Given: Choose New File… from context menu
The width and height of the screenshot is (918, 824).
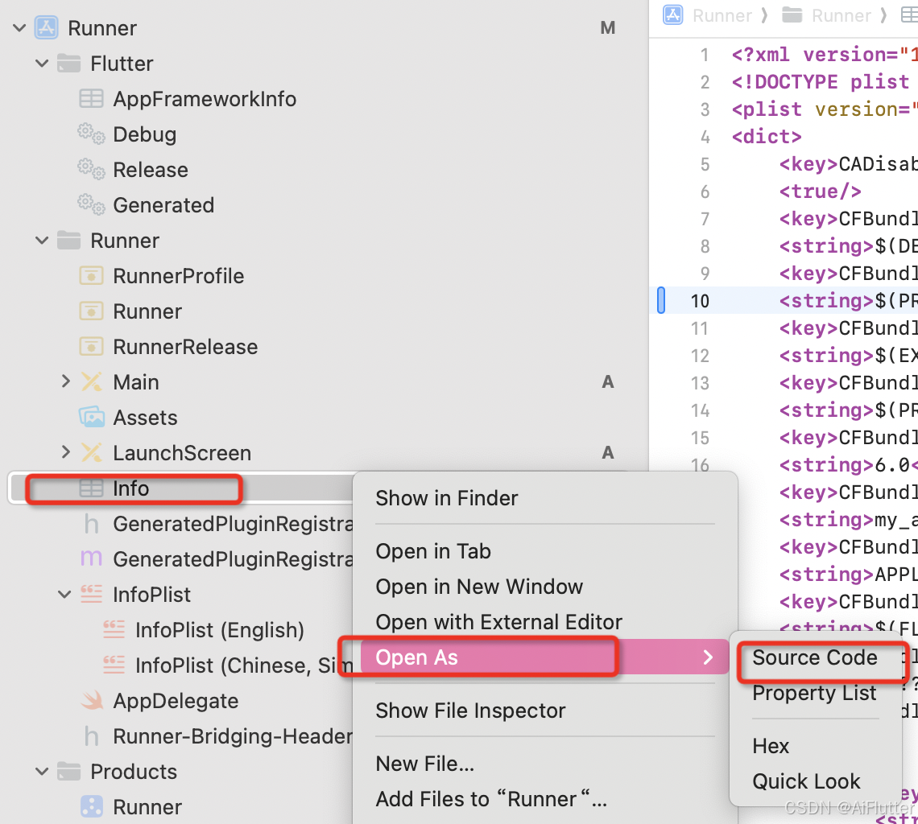Looking at the screenshot, I should [x=544, y=764].
